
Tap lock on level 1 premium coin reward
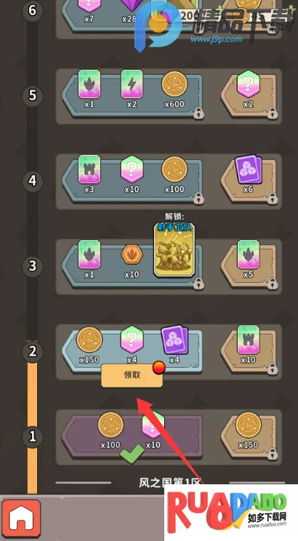[x=272, y=454]
